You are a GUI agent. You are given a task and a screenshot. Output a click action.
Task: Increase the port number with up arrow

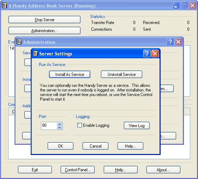click(60, 124)
